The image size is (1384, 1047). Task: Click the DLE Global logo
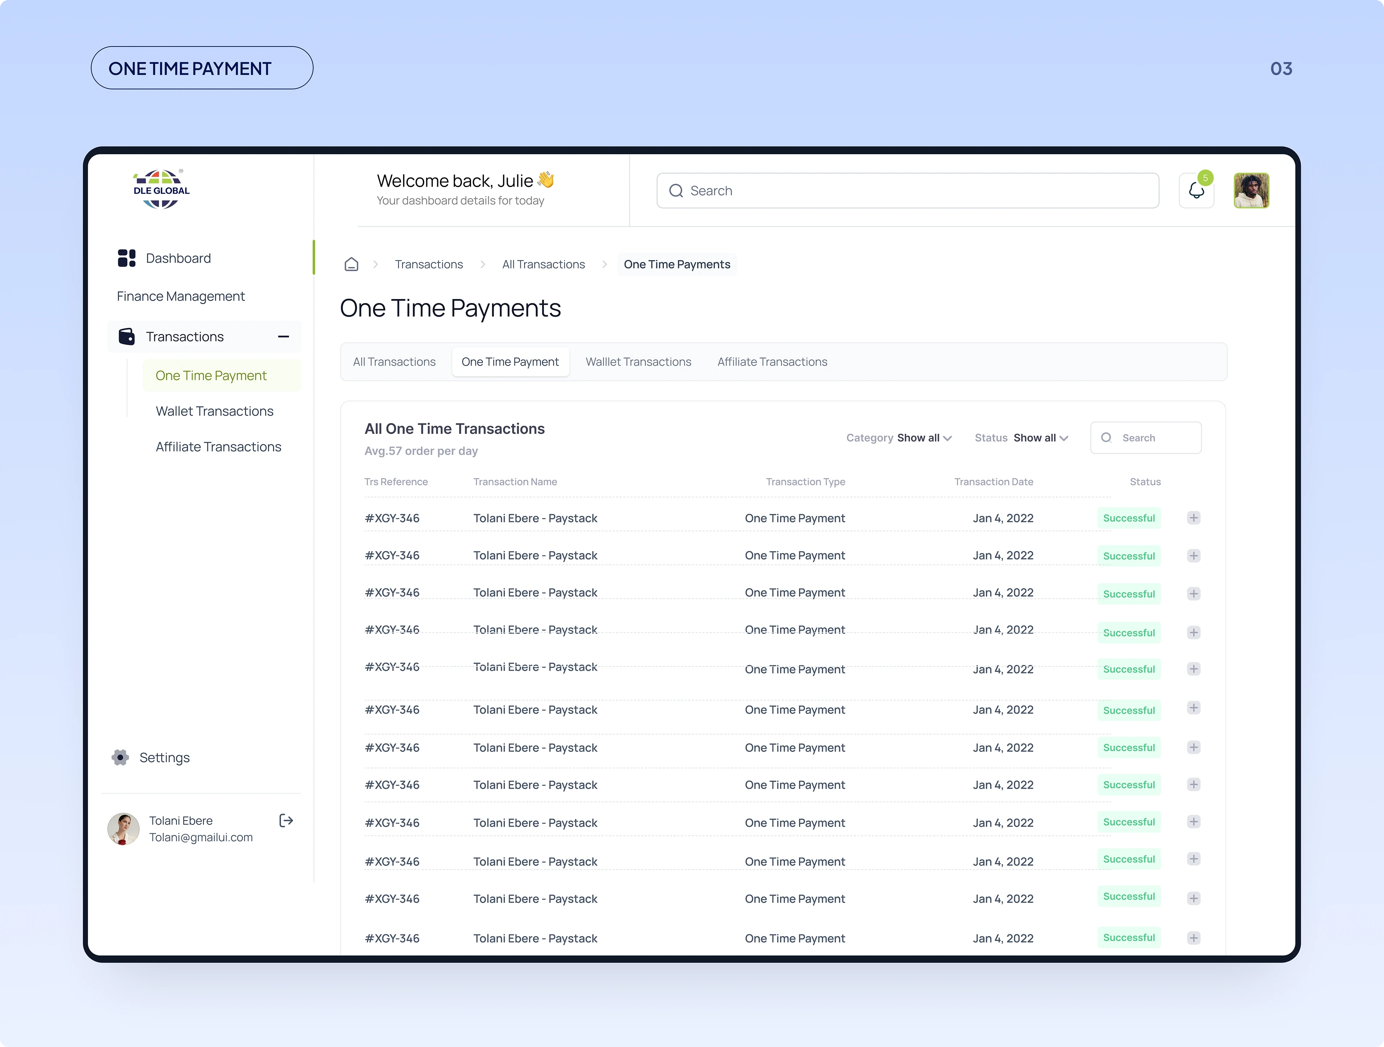coord(161,190)
